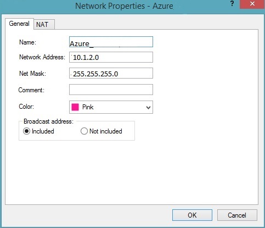Select the Not included radio button
The width and height of the screenshot is (265, 228).
coord(84,131)
